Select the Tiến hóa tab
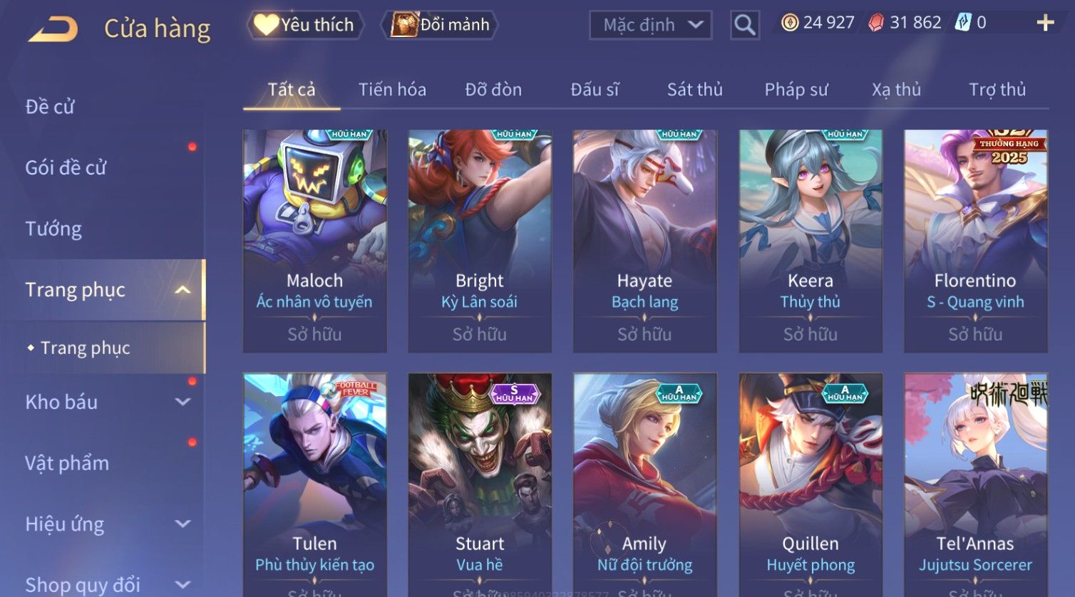 [392, 90]
